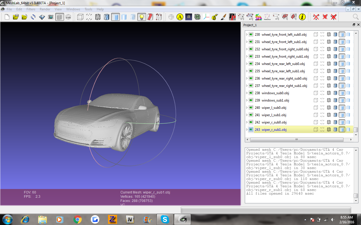
Task: Expand the wiper_r_sub0.obj tree entry
Action: 247,122
